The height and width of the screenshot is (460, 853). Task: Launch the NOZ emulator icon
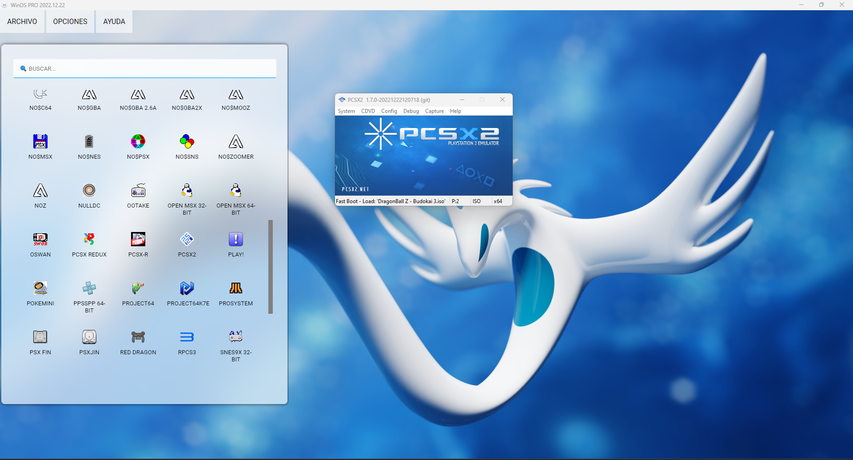click(40, 190)
